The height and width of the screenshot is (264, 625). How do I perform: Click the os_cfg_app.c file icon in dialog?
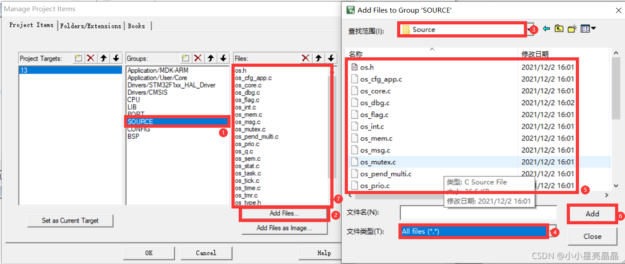354,79
